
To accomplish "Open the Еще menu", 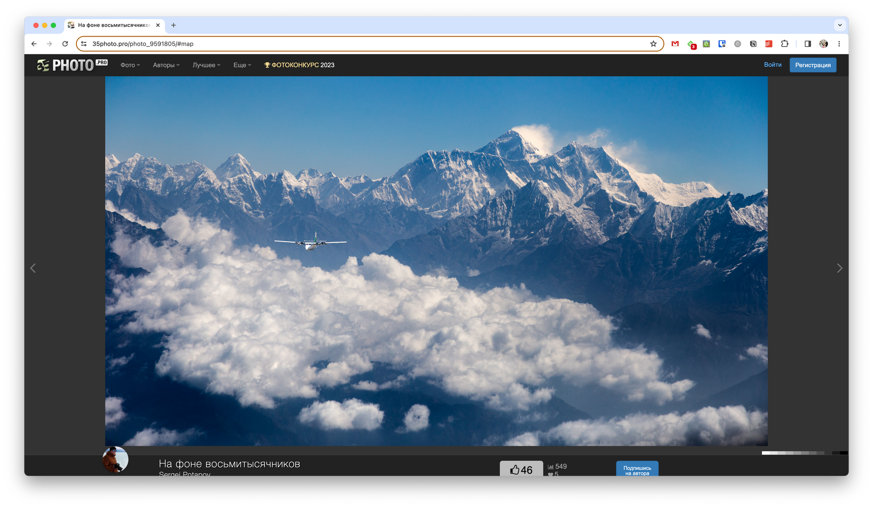I will tap(242, 65).
